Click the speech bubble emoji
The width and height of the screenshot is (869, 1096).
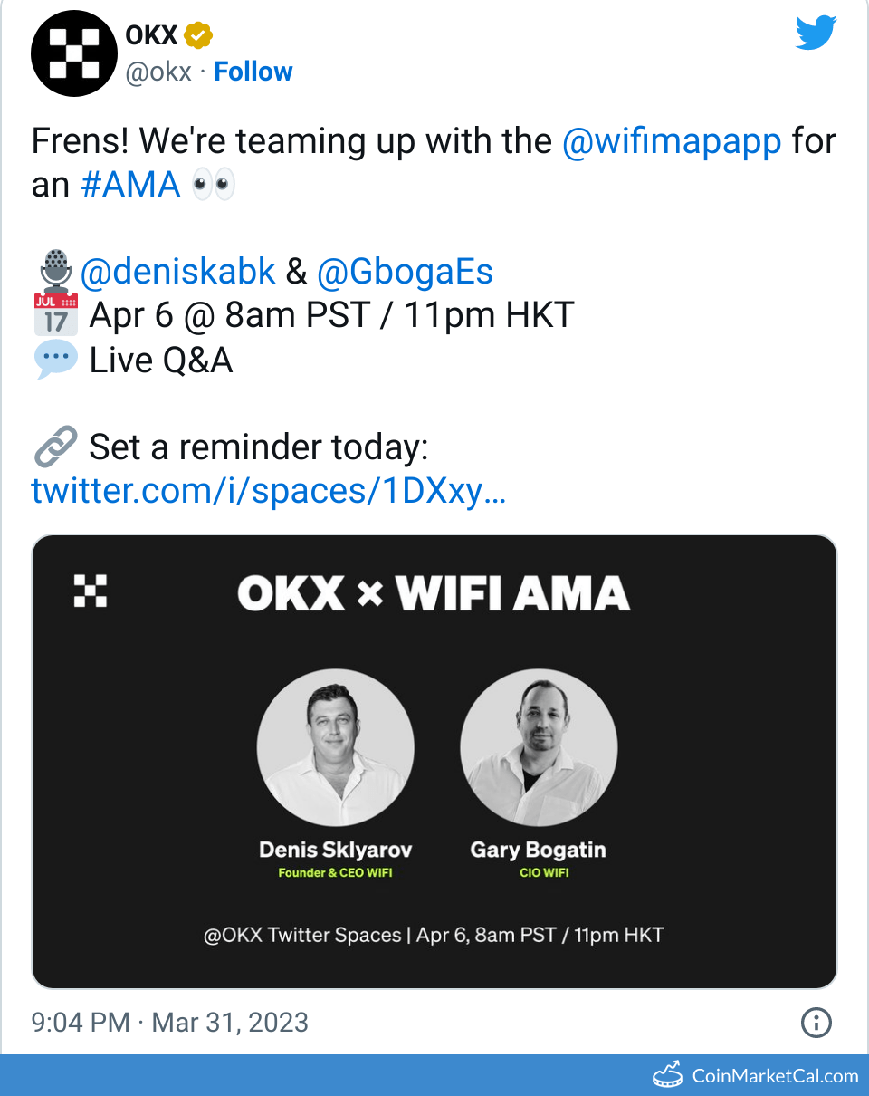click(x=56, y=360)
